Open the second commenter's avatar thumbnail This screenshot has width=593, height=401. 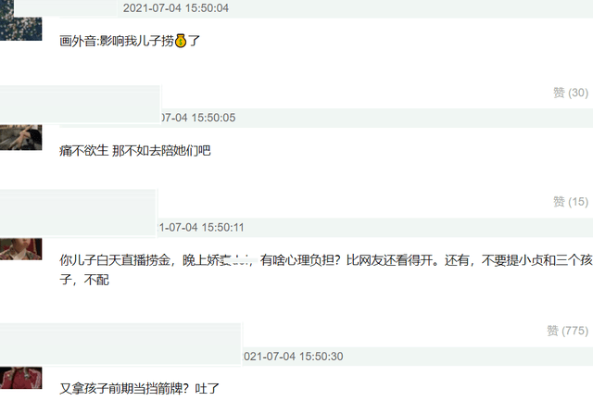pos(20,137)
